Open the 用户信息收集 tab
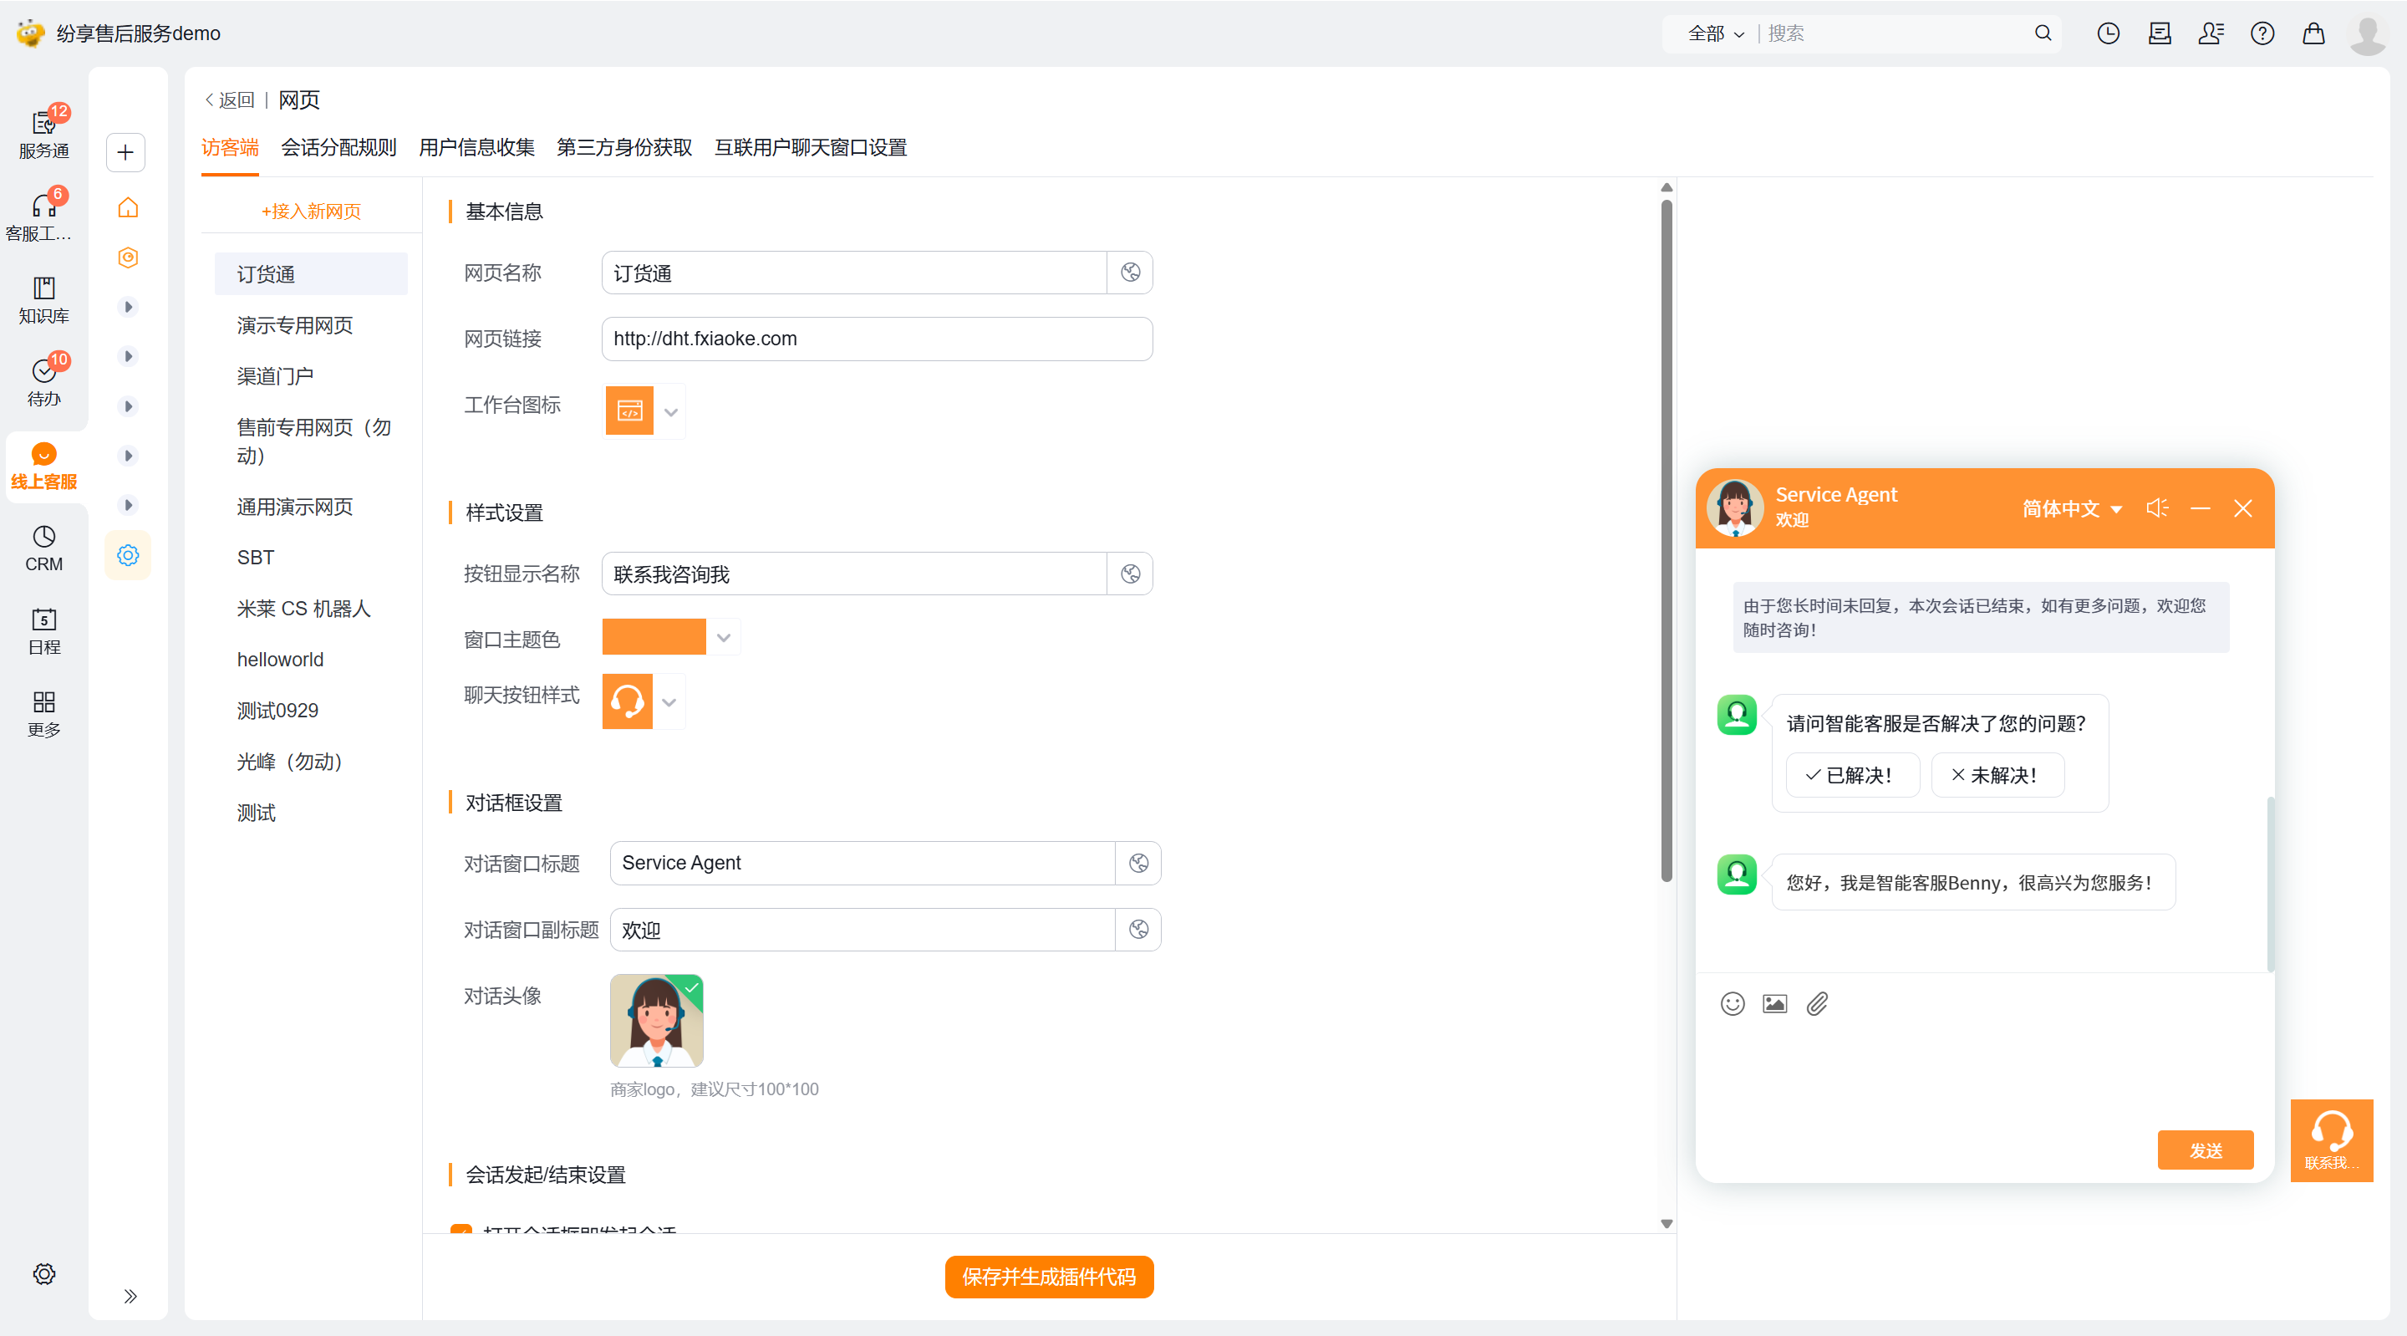Screen dimensions: 2407x1336 click(x=476, y=147)
